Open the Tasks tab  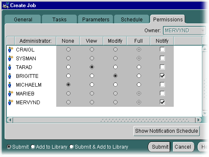60,20
